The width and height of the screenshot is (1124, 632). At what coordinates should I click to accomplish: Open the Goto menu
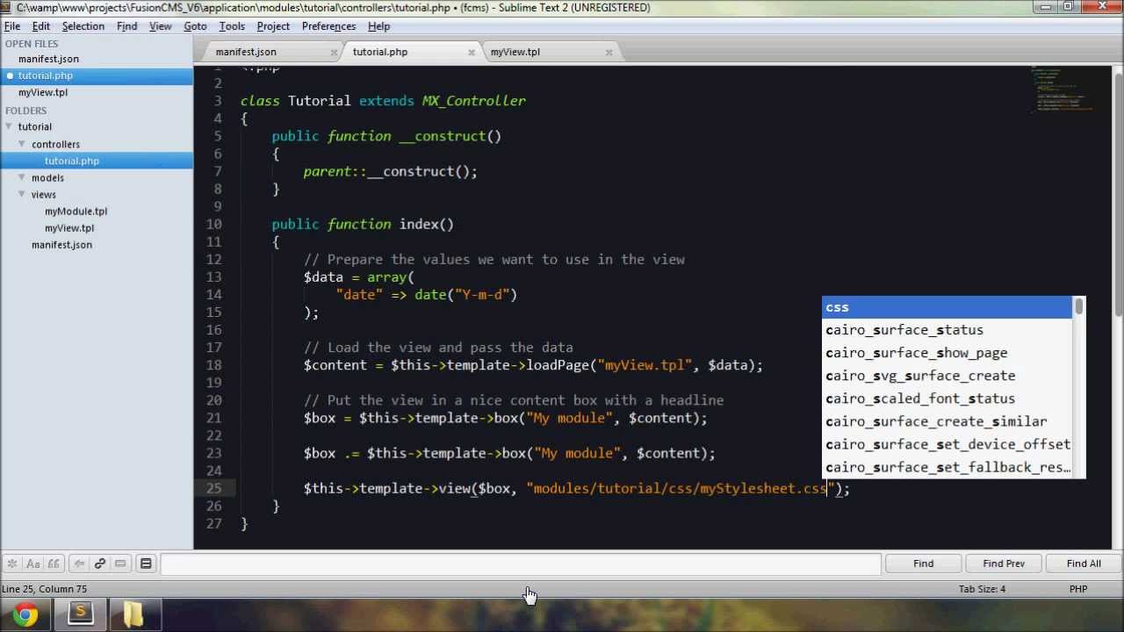195,26
